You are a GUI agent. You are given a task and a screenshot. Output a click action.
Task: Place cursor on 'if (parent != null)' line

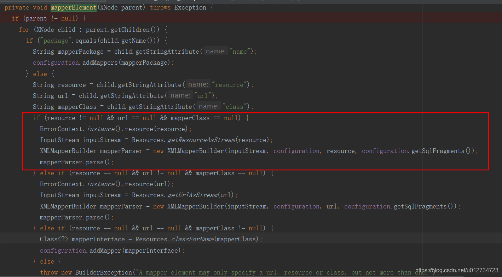(x=49, y=18)
